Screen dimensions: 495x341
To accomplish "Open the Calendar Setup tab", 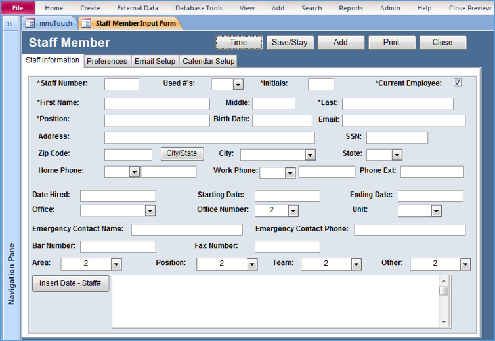I will [x=208, y=61].
